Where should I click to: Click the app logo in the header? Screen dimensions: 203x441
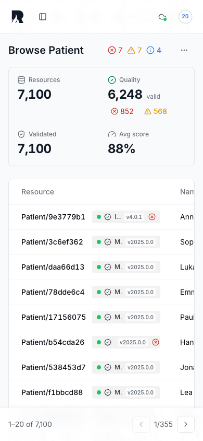(x=18, y=17)
